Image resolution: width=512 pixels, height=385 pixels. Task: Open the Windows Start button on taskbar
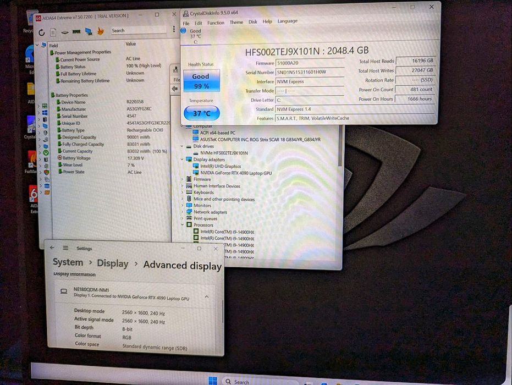click(x=213, y=381)
